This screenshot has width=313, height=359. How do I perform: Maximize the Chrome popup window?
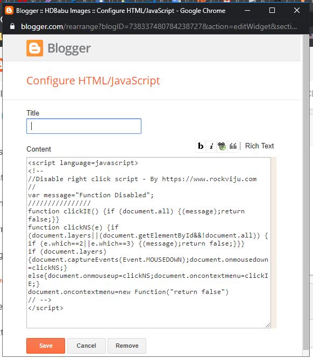point(272,11)
